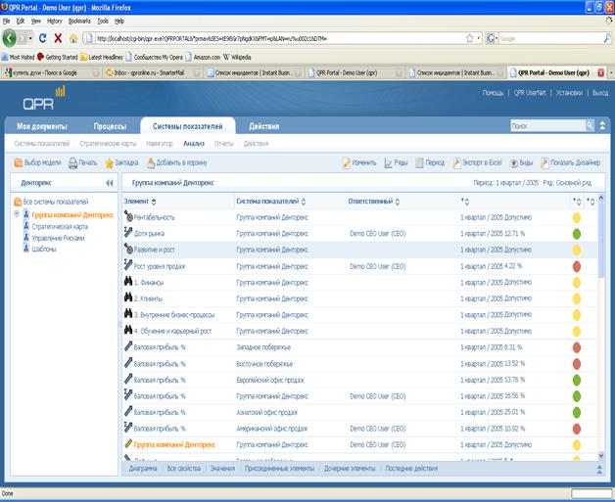Open the Wikipedia bookmark
The width and height of the screenshot is (615, 502).
click(x=237, y=57)
